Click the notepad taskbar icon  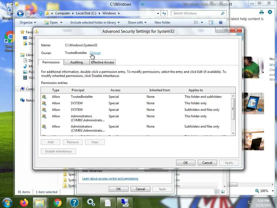pyautogui.click(x=108, y=203)
